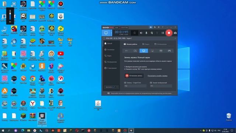Click the back arrow mode button
This screenshot has height=133, width=236.
click(127, 51)
